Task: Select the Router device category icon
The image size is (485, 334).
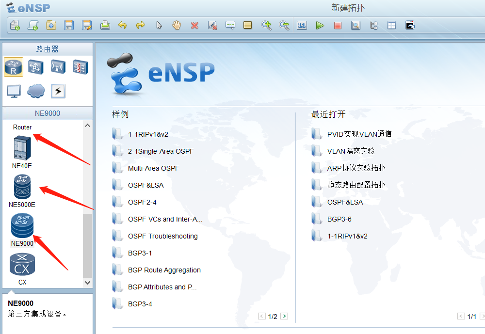Action: click(14, 66)
